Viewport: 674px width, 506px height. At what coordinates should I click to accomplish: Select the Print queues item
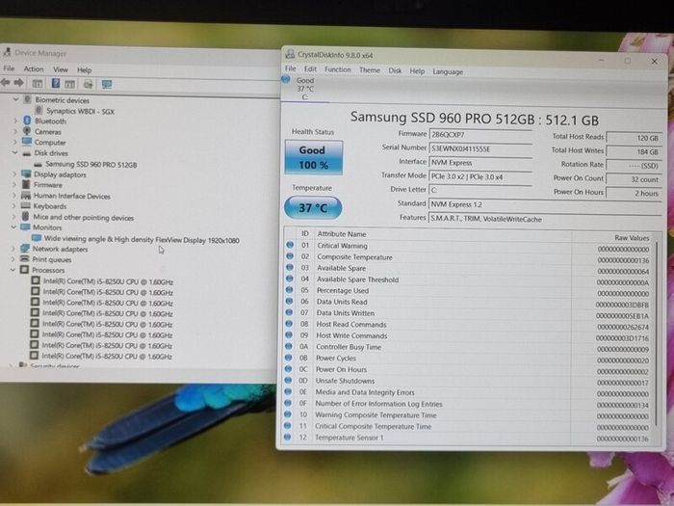[x=52, y=259]
